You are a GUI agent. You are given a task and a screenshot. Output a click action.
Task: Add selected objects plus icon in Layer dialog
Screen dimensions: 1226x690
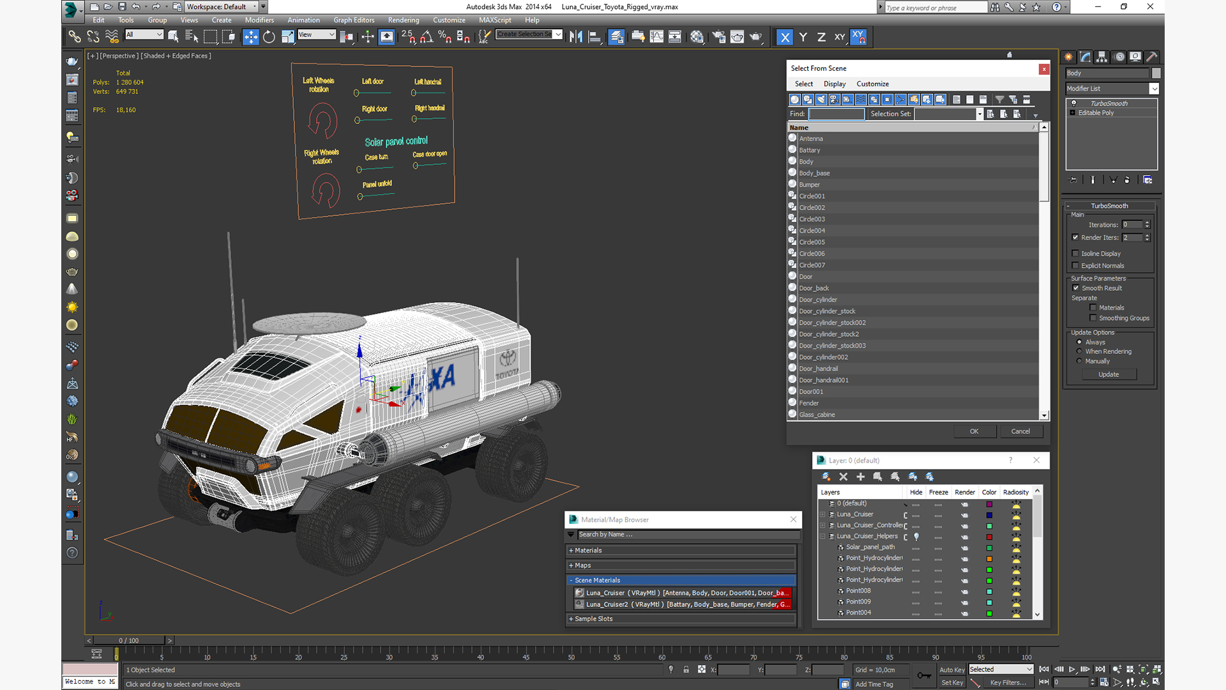(860, 477)
